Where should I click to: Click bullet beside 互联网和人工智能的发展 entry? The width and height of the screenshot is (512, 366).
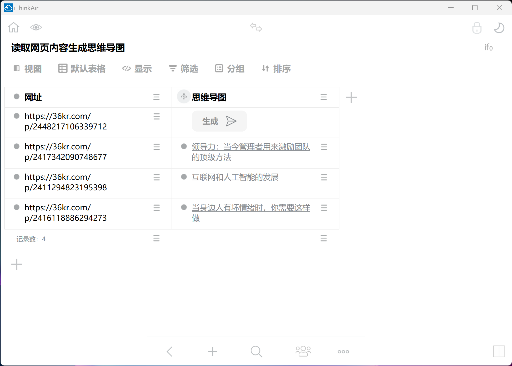184,177
